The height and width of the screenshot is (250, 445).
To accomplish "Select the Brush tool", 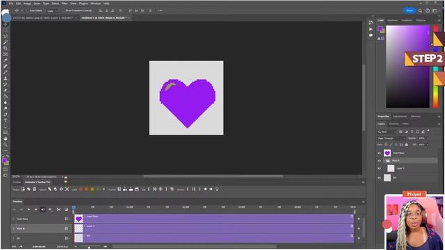I will pyautogui.click(x=6, y=72).
